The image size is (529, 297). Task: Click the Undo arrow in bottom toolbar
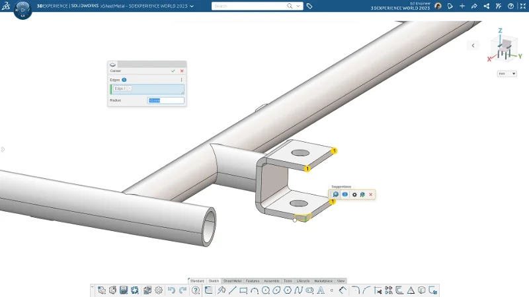pyautogui.click(x=171, y=290)
